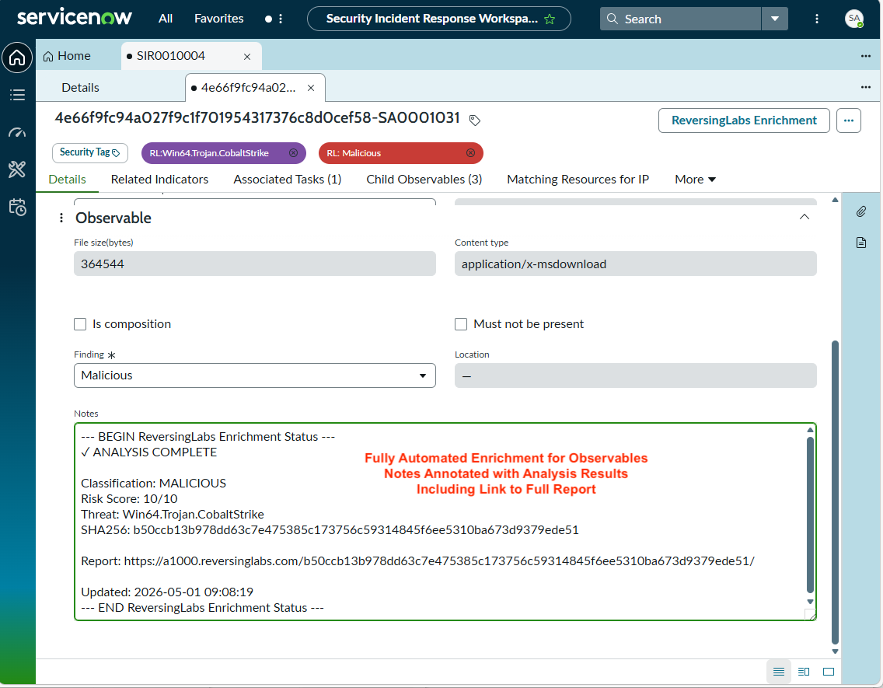Open the Observable section dots menu
This screenshot has width=883, height=688.
coord(61,218)
